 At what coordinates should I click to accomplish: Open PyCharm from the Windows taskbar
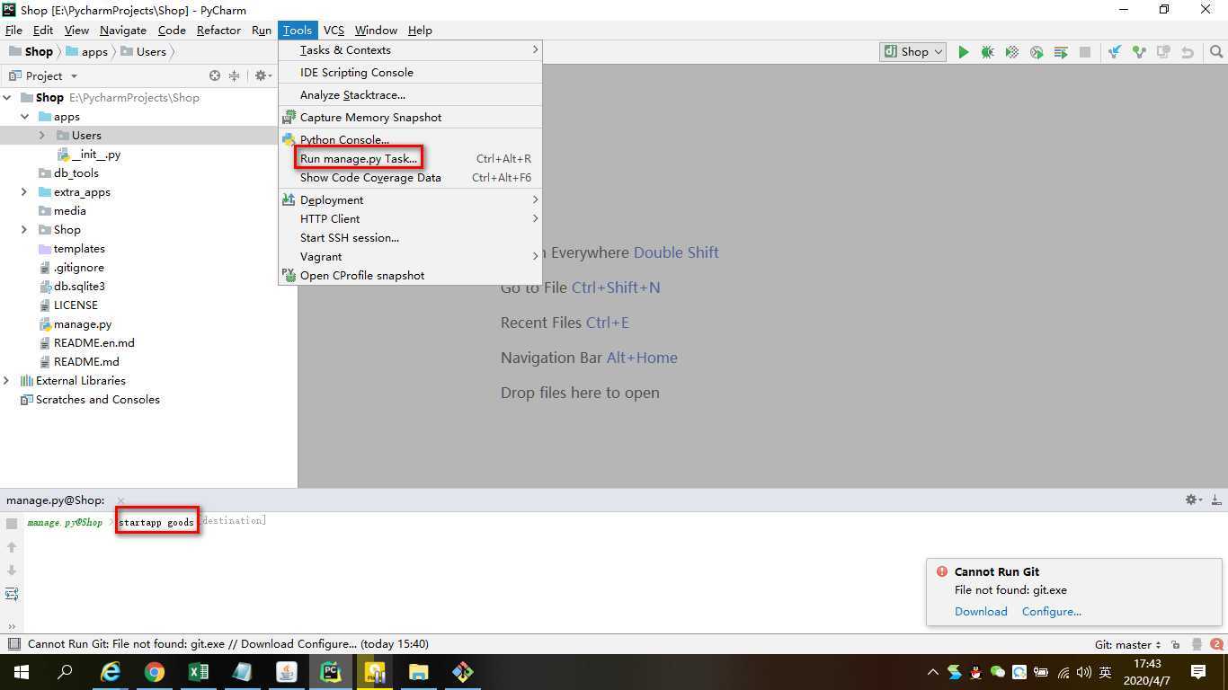click(x=331, y=671)
